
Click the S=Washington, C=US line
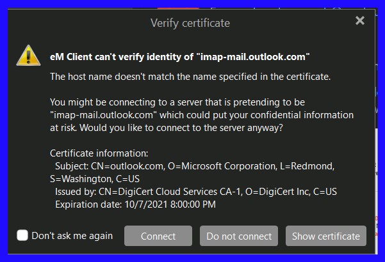tap(95, 179)
